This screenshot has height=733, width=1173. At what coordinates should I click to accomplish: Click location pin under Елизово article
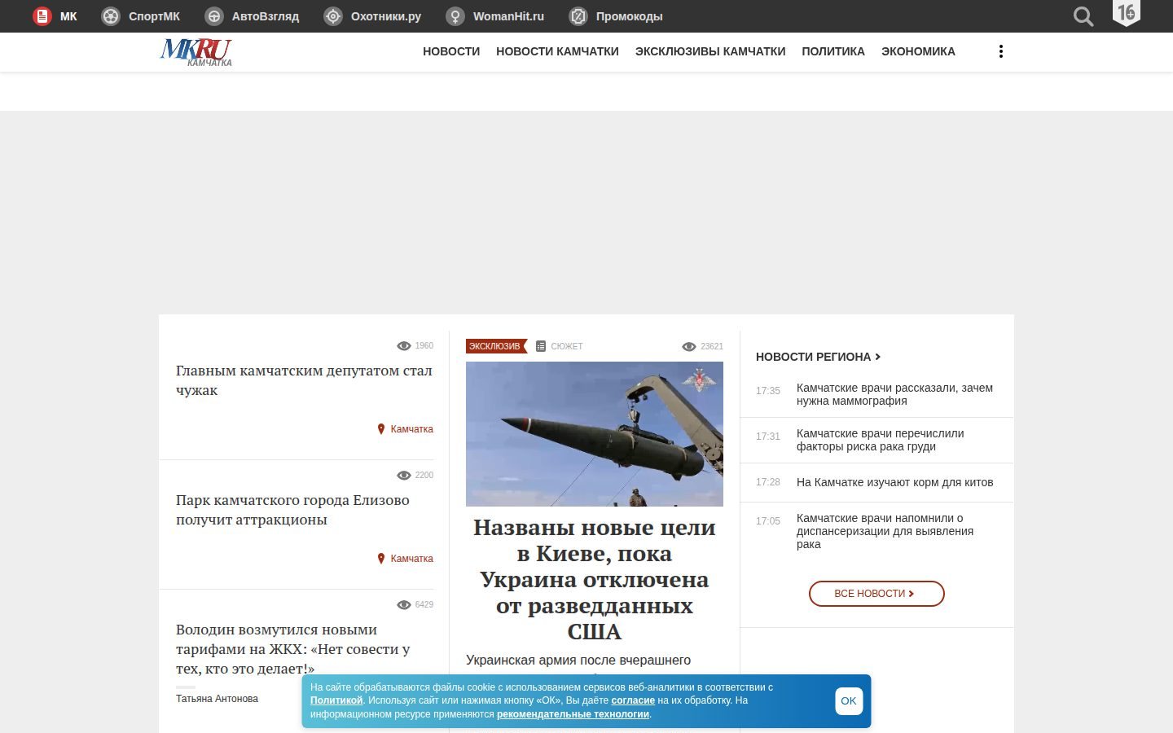tap(380, 559)
